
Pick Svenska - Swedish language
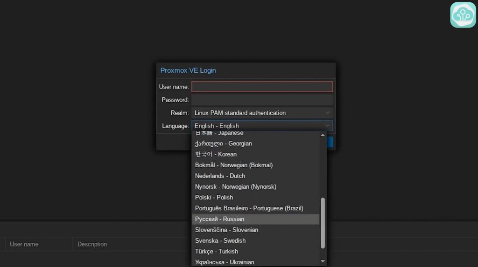255,241
